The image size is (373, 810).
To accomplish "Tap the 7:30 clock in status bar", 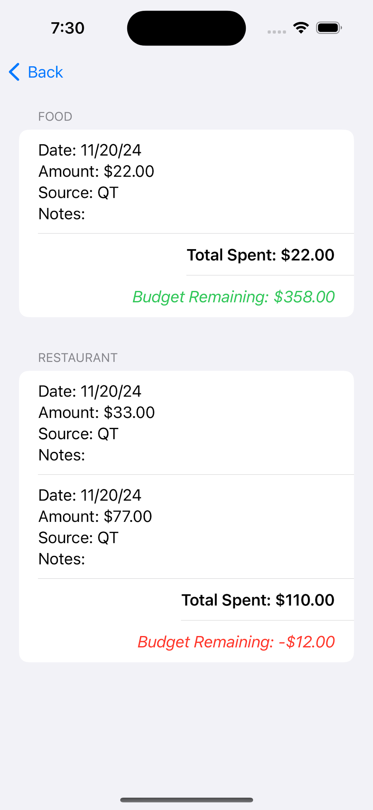I will [x=67, y=28].
